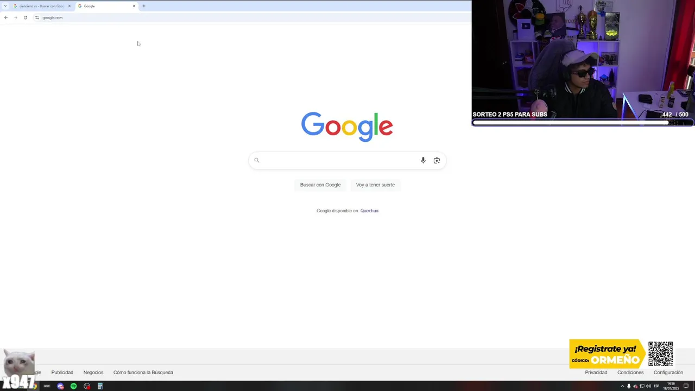Viewport: 695px width, 391px height.
Task: Open the Publicidad footer link
Action: pos(62,373)
